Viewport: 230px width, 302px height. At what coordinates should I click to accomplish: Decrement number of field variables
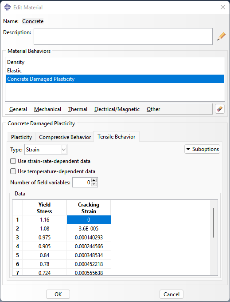click(x=94, y=184)
